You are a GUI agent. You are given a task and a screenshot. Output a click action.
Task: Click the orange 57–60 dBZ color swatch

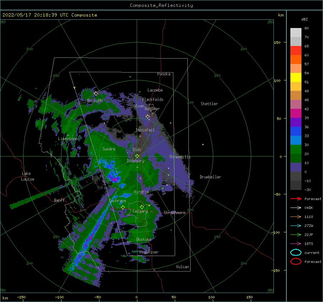click(296, 60)
